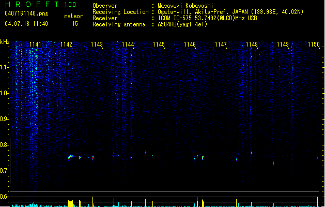Click the 0.7 kHz frequency tick label
Image resolution: width=325 pixels, height=207 pixels.
point(4,171)
